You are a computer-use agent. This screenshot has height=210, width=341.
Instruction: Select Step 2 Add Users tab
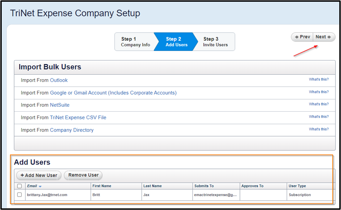tap(176, 42)
